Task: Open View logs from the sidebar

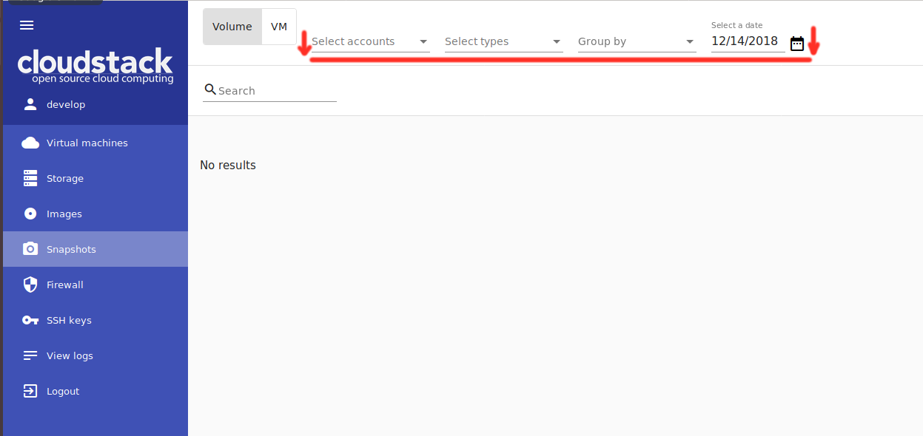Action: [30, 355]
